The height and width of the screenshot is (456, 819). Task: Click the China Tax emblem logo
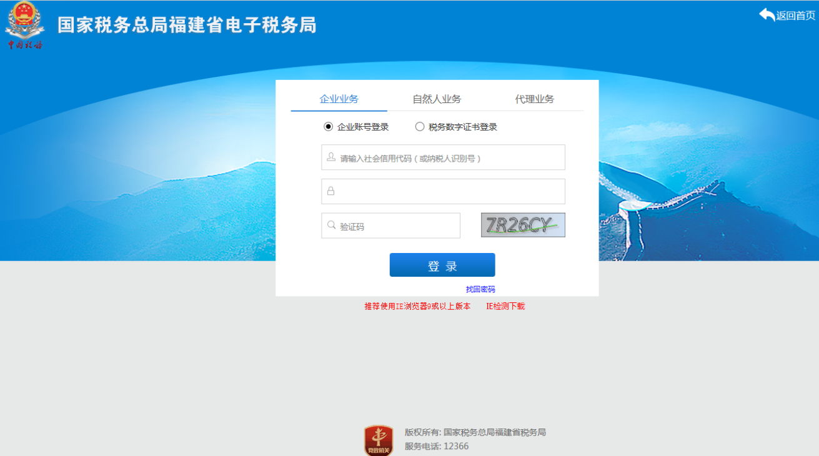25,25
